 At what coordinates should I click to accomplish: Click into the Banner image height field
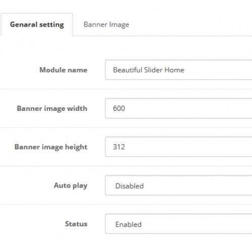pyautogui.click(x=178, y=147)
